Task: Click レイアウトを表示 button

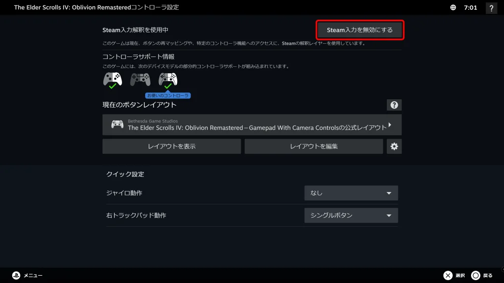Action: click(x=172, y=146)
